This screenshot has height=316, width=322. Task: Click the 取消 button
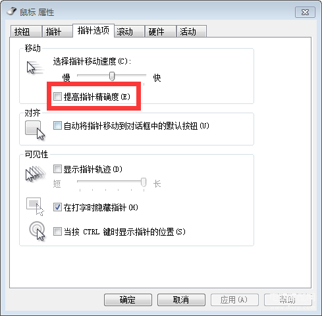click(x=181, y=300)
